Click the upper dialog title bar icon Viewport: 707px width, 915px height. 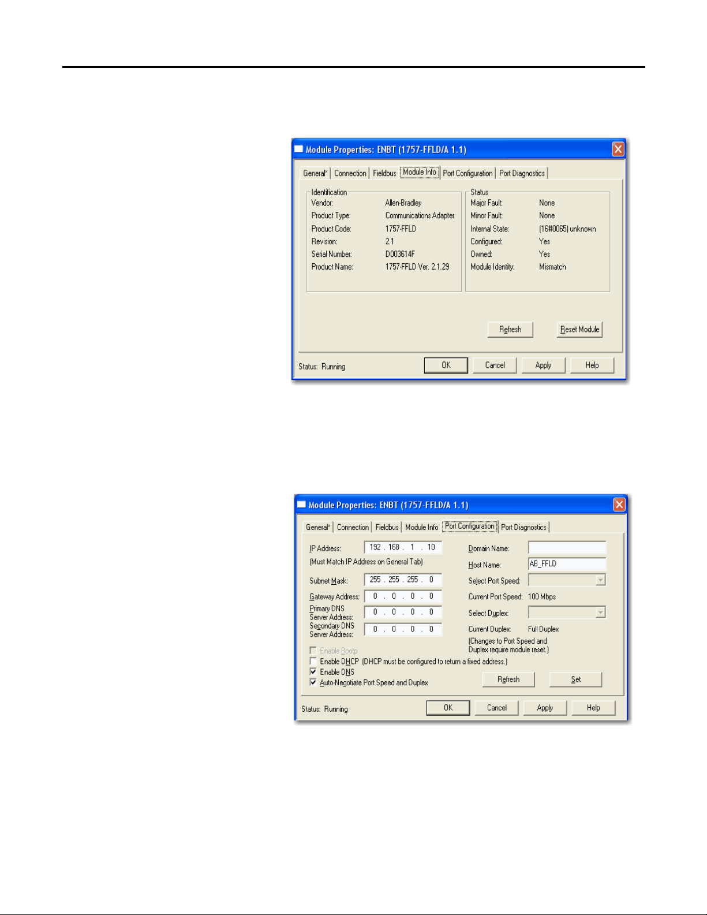pos(299,149)
